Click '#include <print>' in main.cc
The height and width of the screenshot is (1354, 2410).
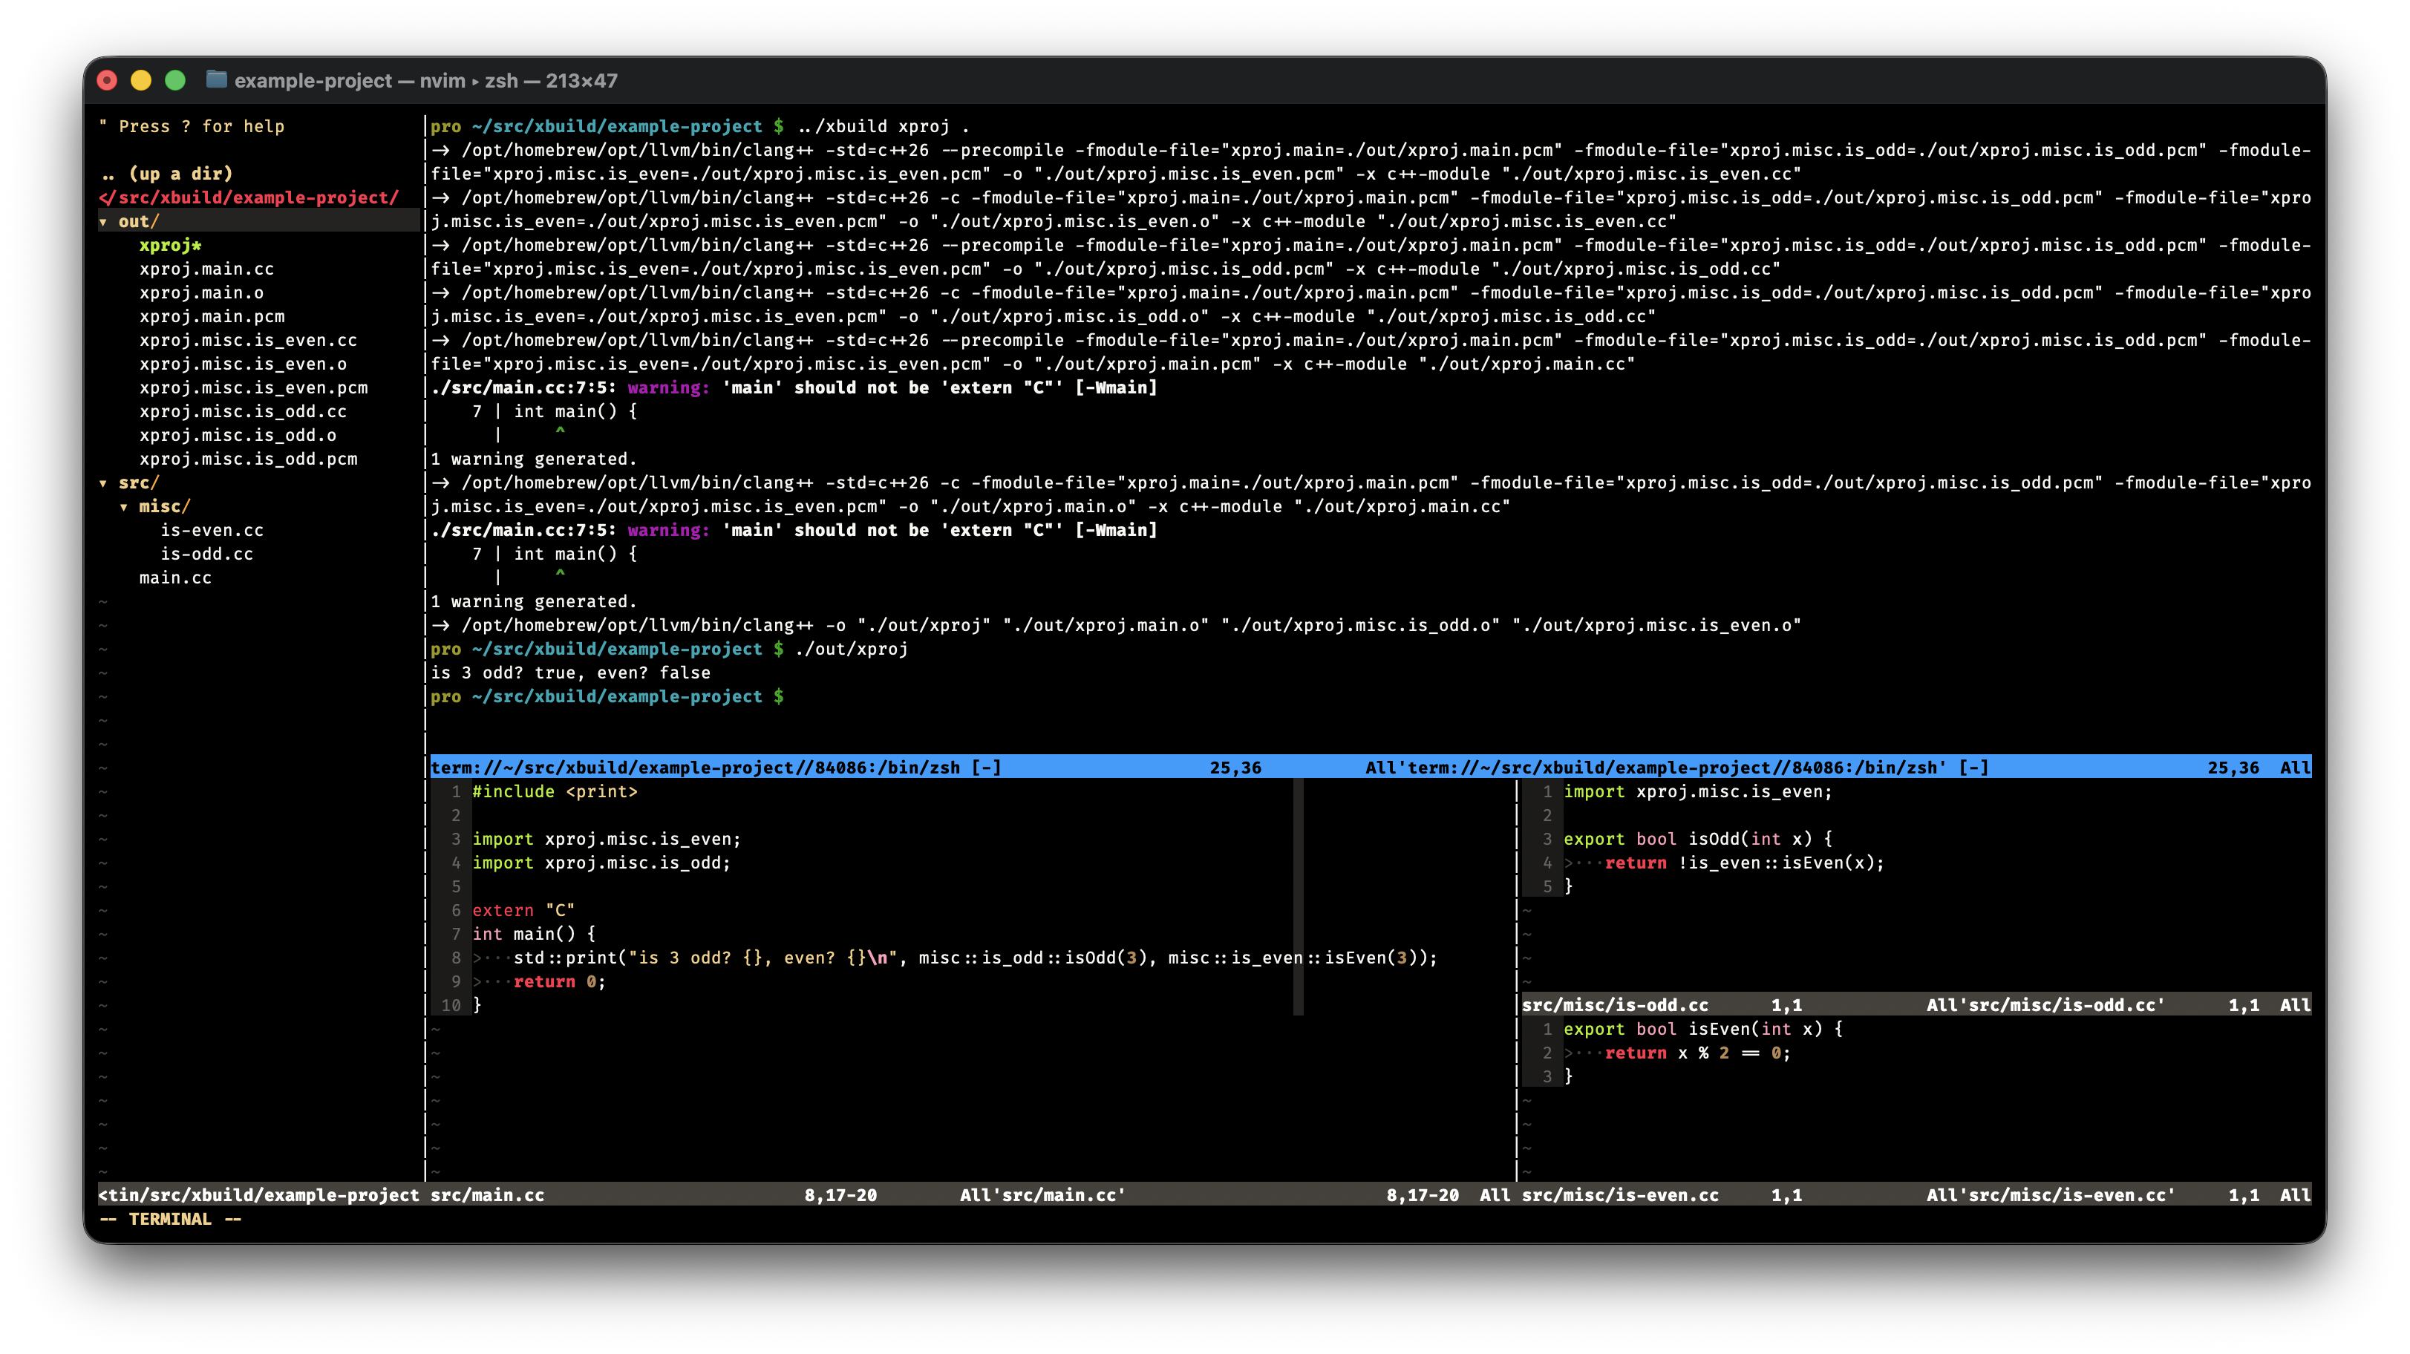tap(555, 791)
